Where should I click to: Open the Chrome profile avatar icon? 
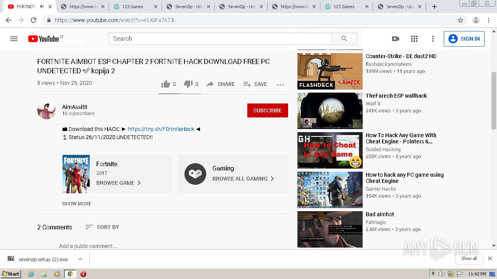[476, 20]
